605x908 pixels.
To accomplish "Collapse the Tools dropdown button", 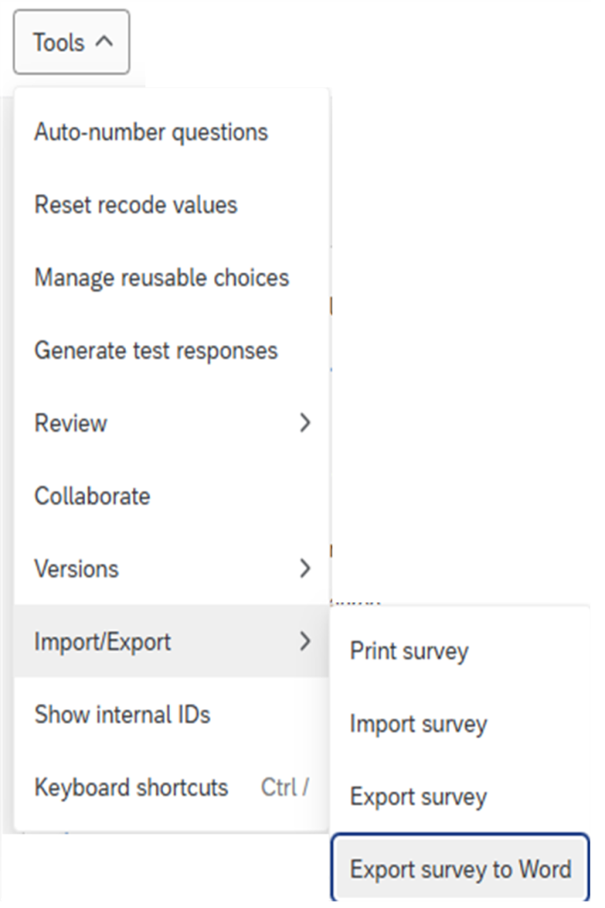I will (71, 43).
